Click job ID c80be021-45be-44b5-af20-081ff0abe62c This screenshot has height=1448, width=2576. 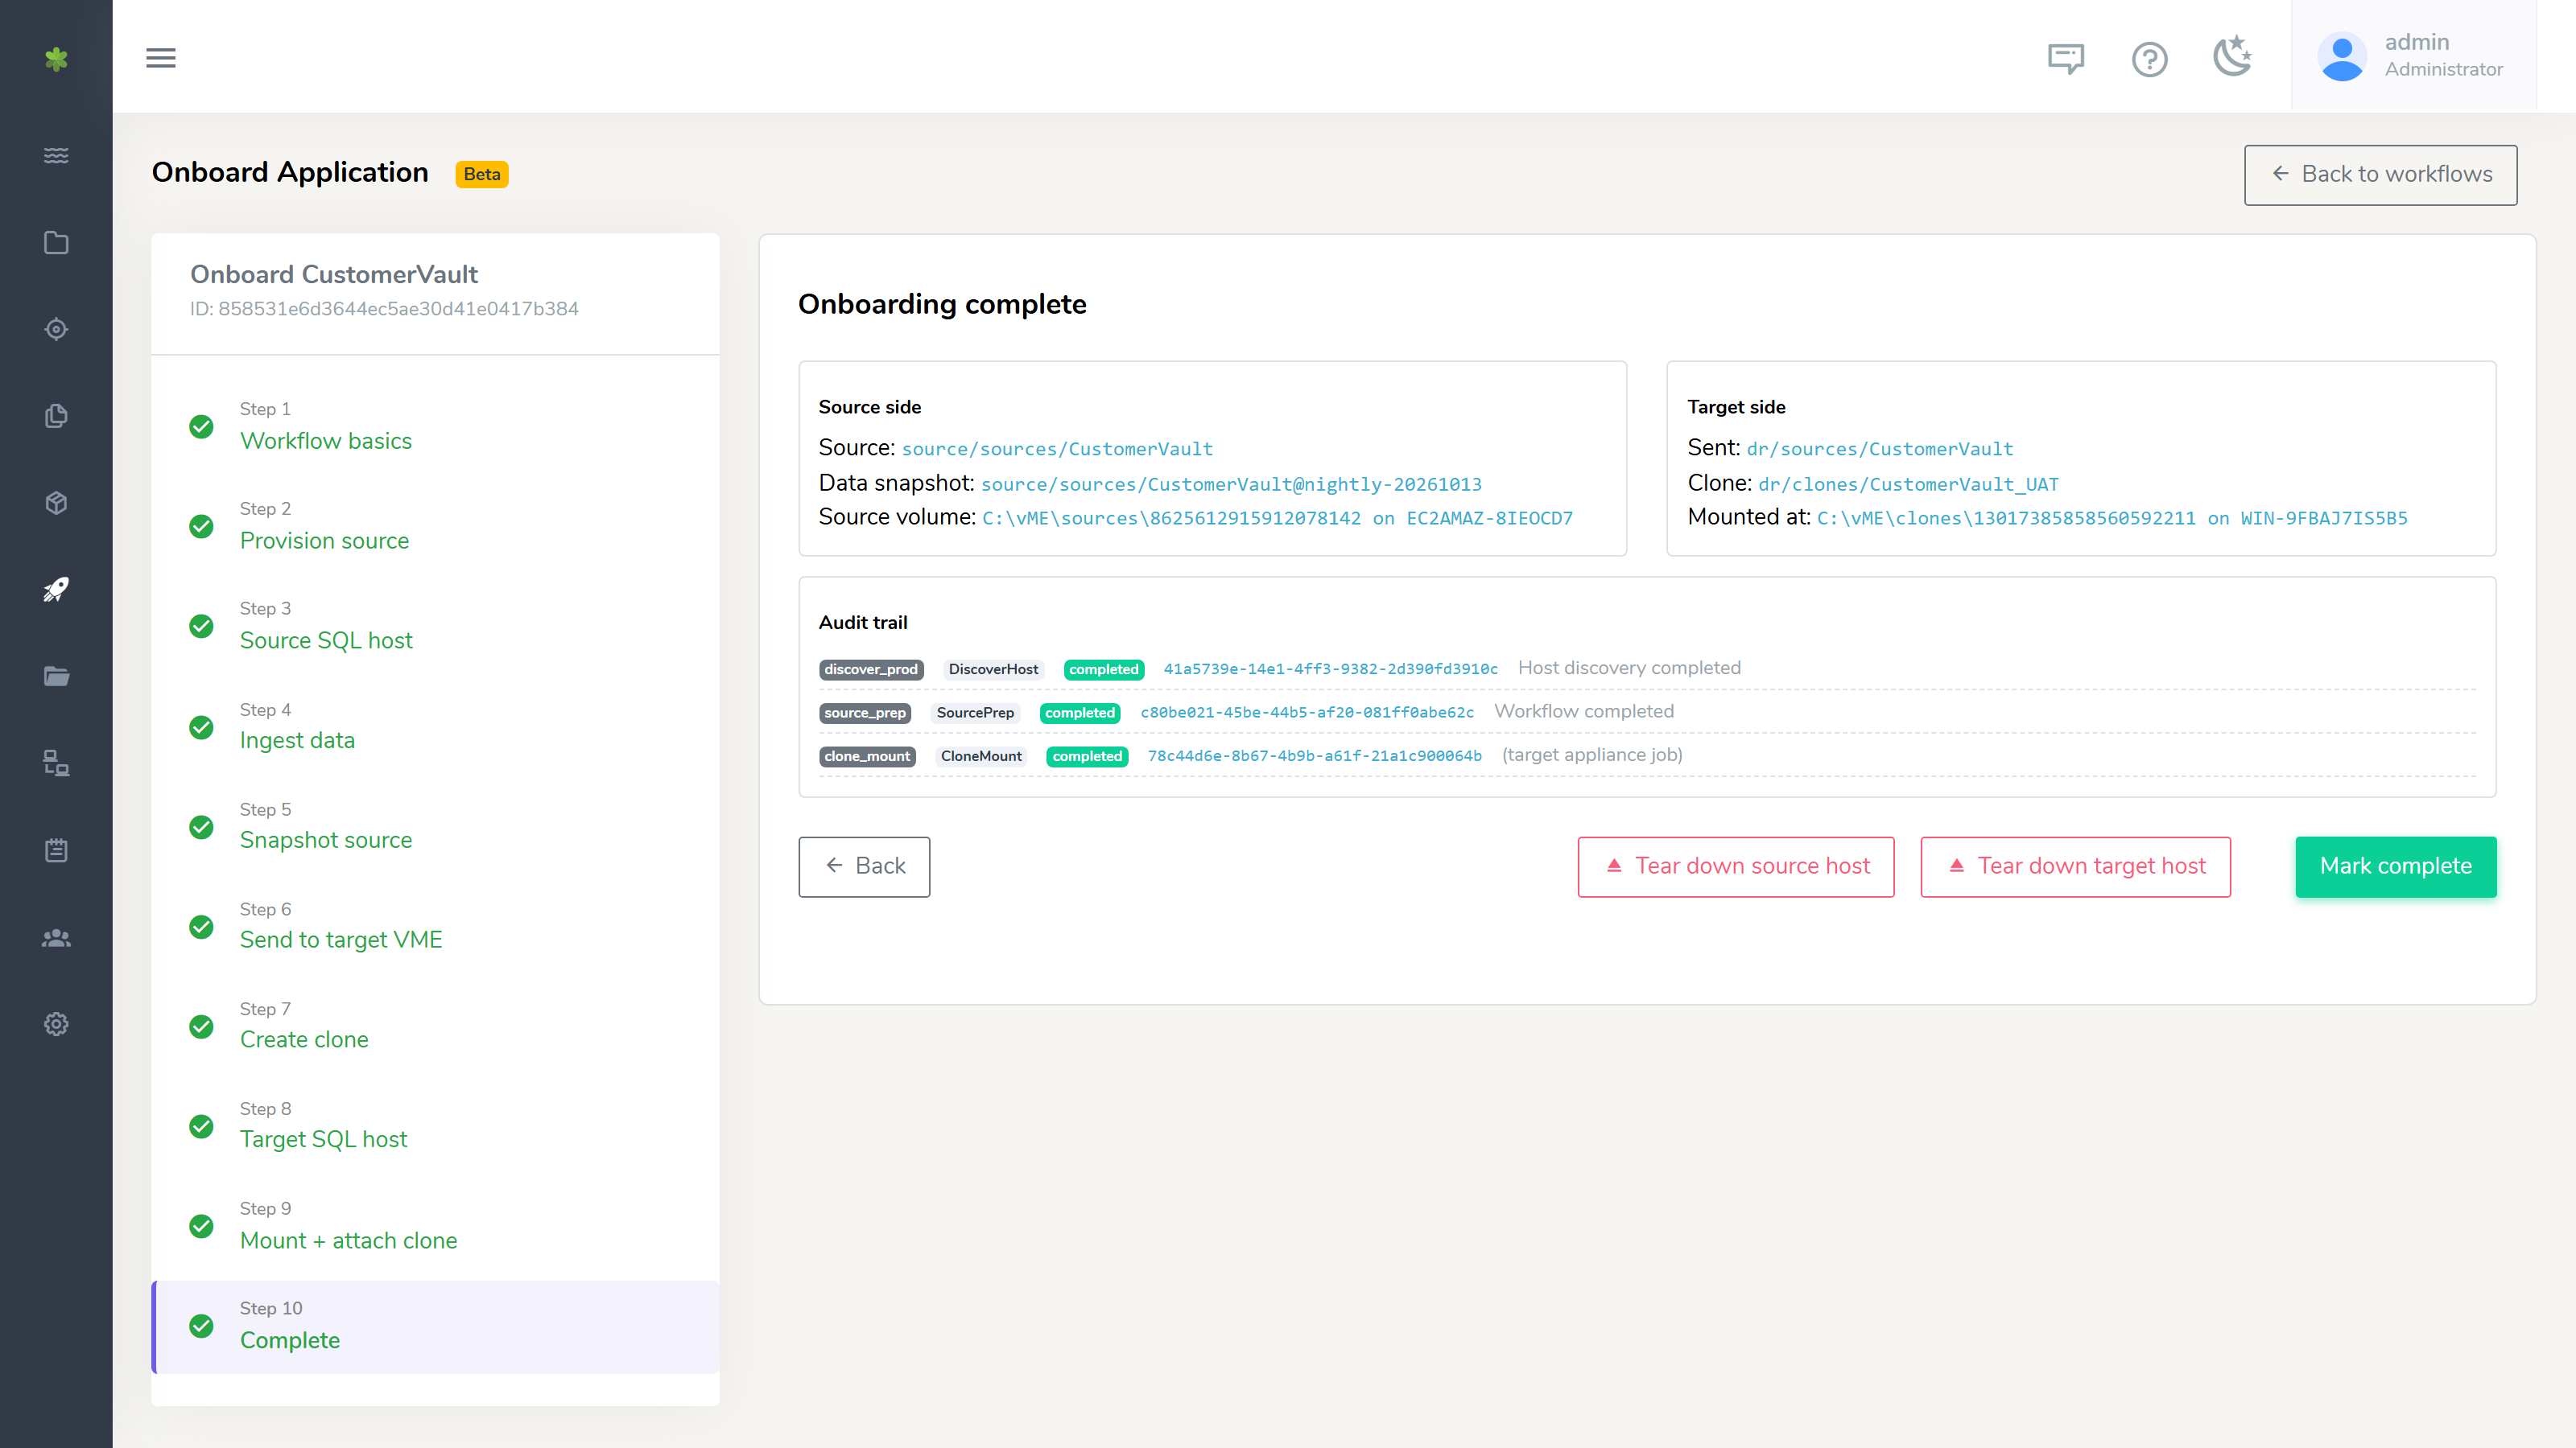[x=1307, y=713]
